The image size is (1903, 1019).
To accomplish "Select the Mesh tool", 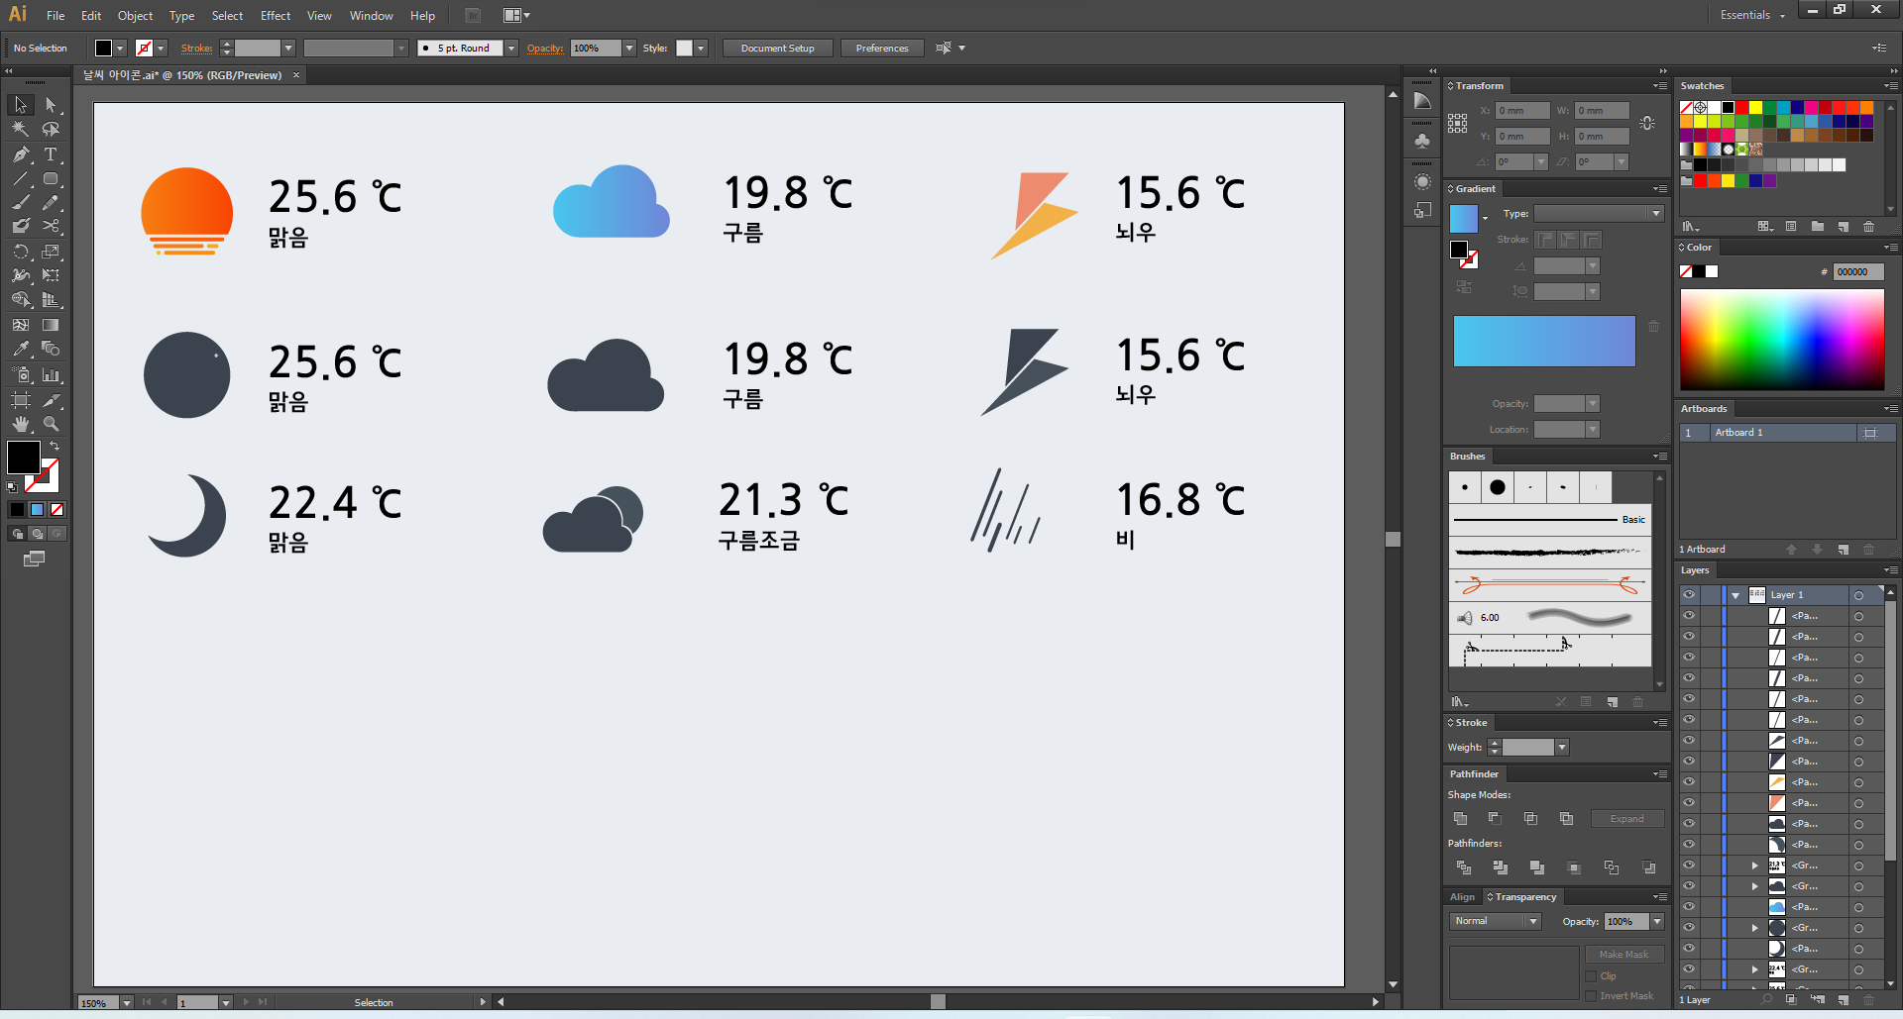I will [20, 325].
